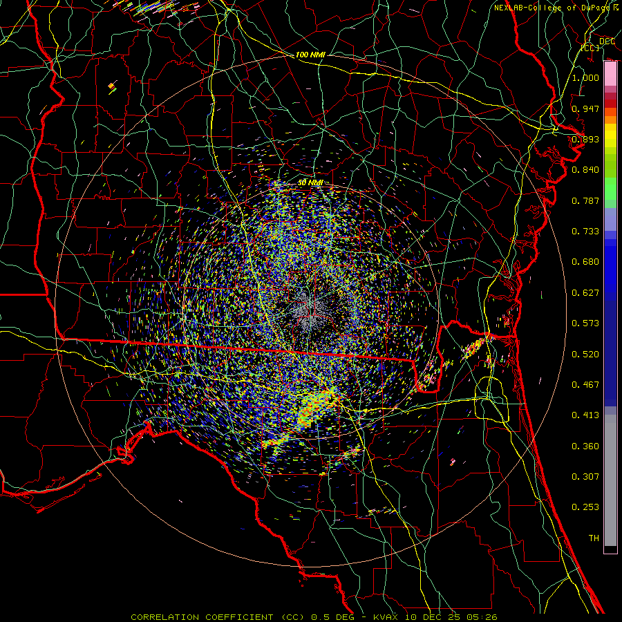Click the gray clutter at radar center
The height and width of the screenshot is (622, 622).
310,312
